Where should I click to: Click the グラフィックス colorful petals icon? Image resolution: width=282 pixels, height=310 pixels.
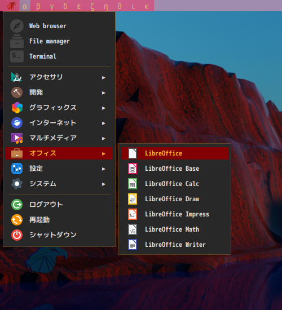[17, 108]
